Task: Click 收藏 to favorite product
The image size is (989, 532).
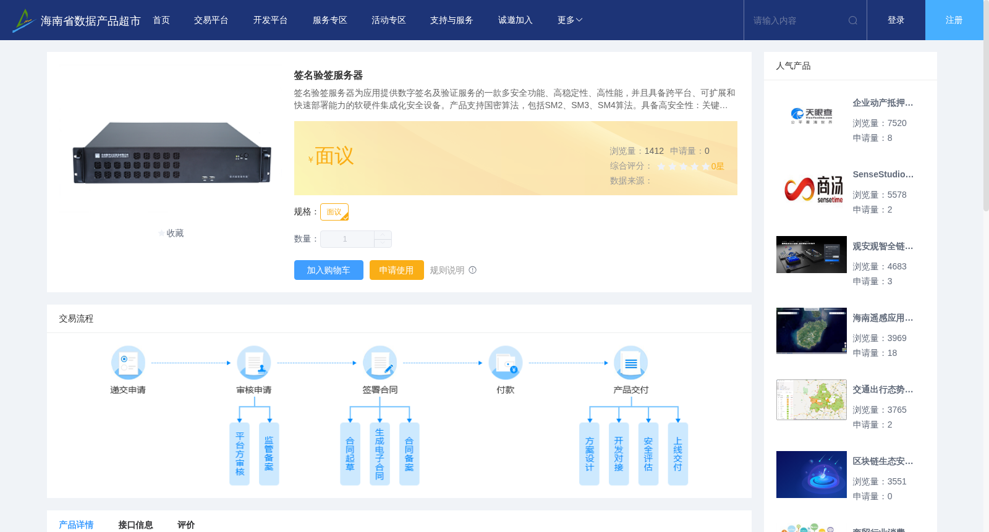Action: point(175,234)
